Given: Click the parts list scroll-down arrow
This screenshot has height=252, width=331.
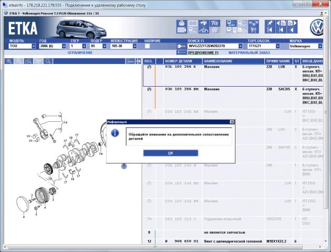Looking at the screenshot, I should coord(326,241).
